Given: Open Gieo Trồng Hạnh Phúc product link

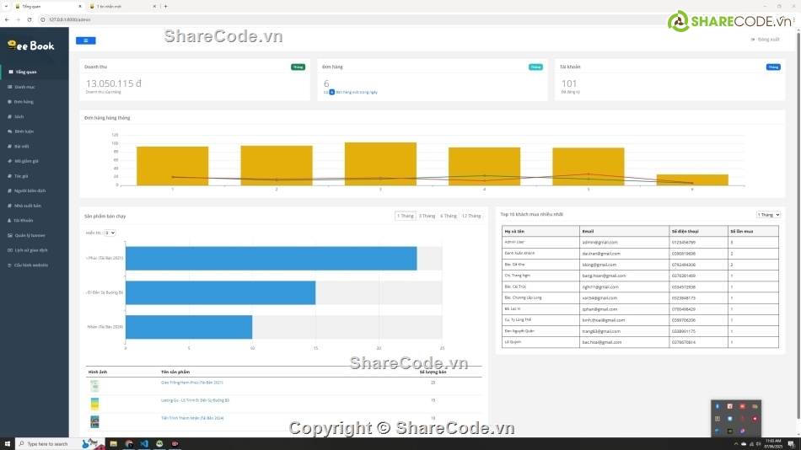Looking at the screenshot, I should 192,382.
